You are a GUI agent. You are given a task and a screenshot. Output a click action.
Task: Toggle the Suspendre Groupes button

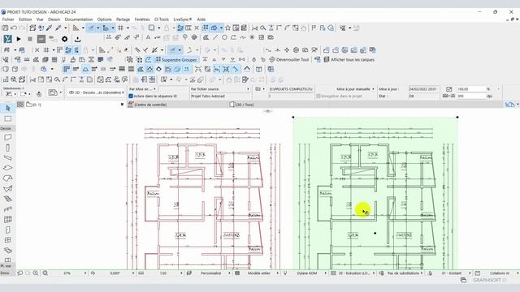[x=176, y=60]
